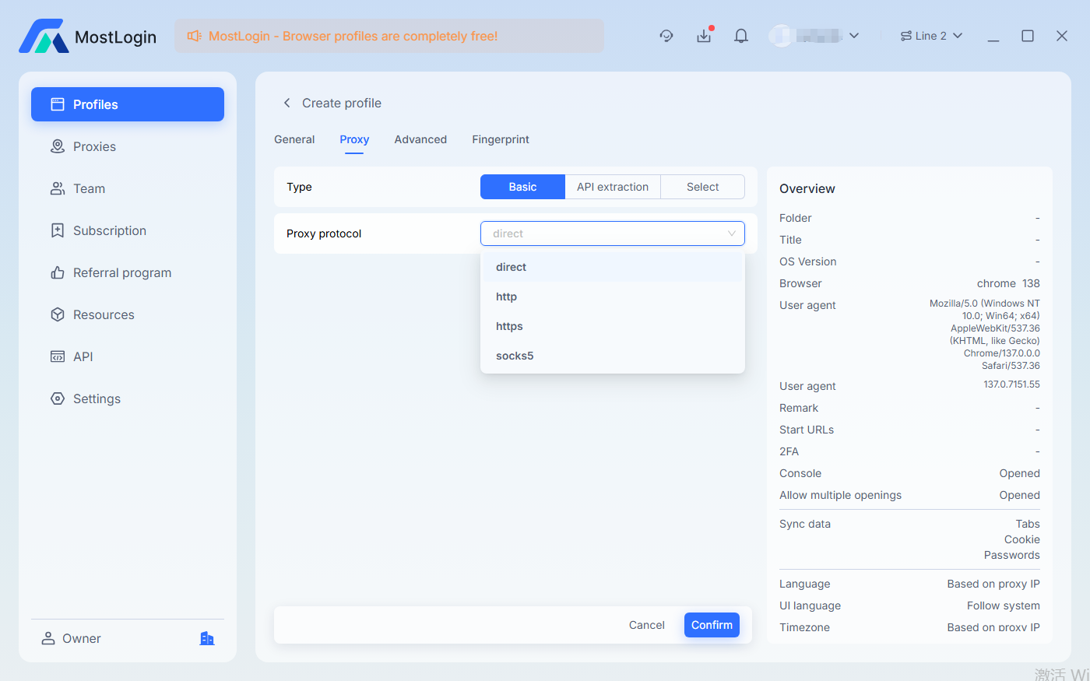The image size is (1090, 681).
Task: Click the Proxy protocol dropdown chevron
Action: (x=732, y=233)
